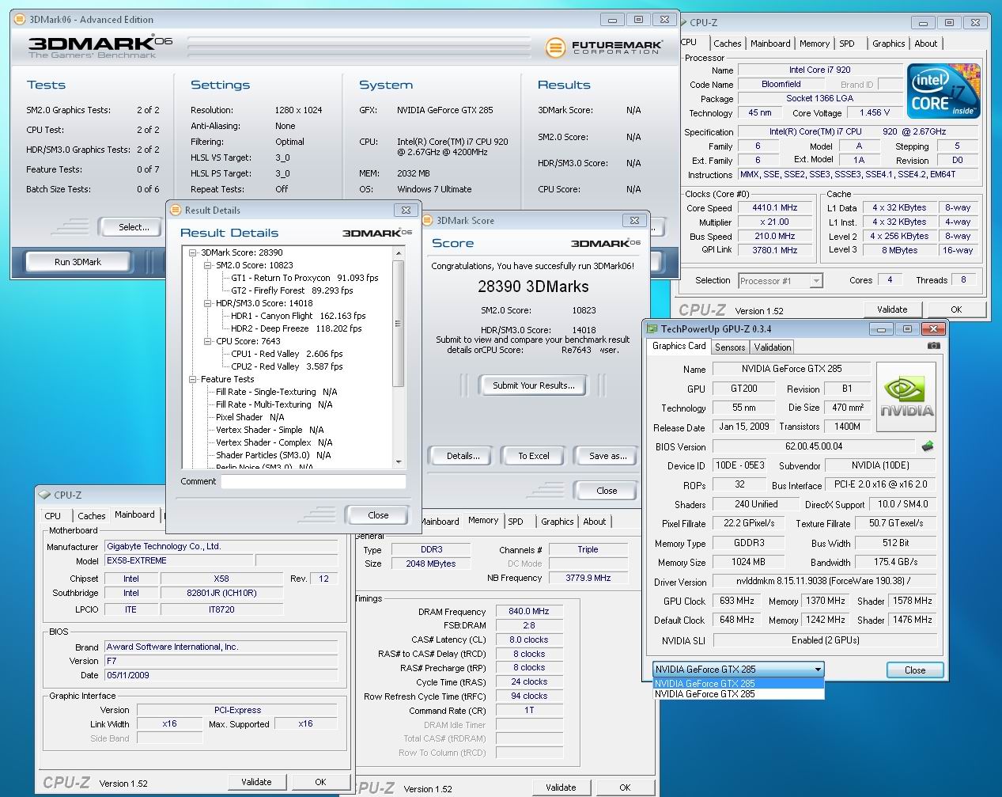Click OK in the Memory CPU-Z window
The width and height of the screenshot is (1002, 797).
point(625,788)
